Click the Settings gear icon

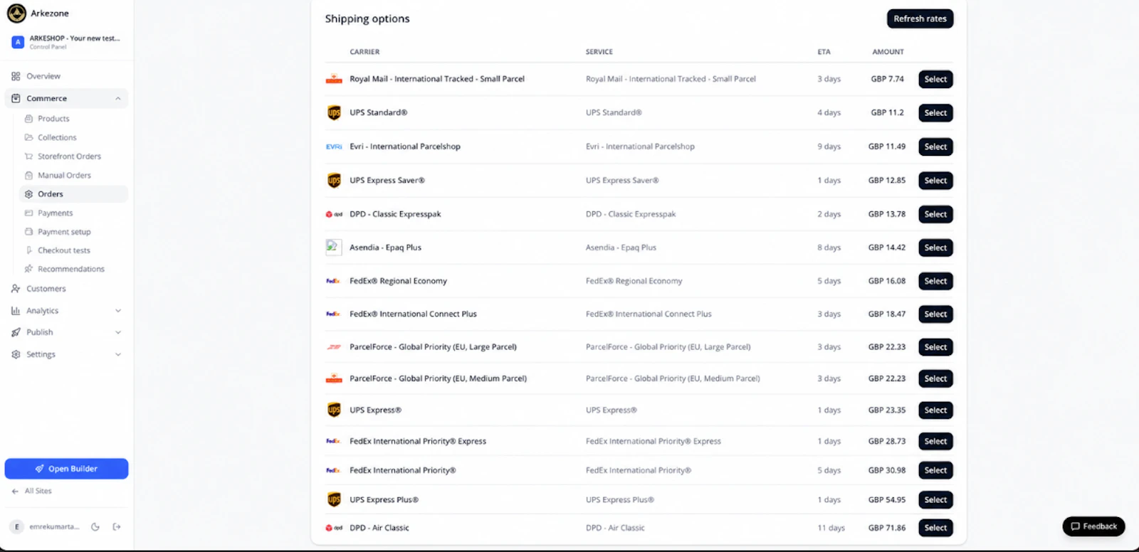tap(16, 354)
